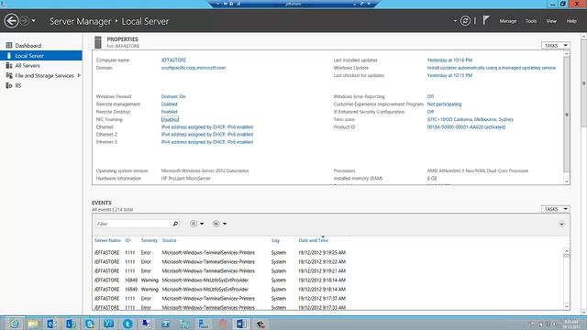This screenshot has width=587, height=330.
Task: Click Last installed updates 'Yesterday at 10:16 PM'
Action: click(449, 60)
